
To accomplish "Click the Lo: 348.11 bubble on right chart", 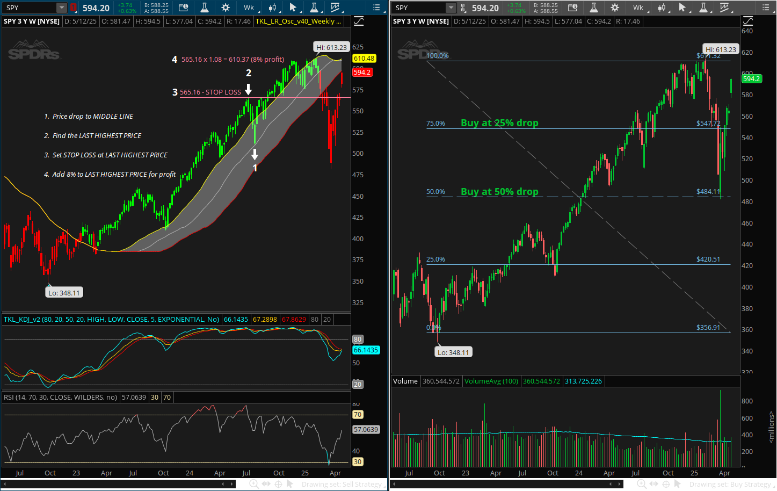I will 453,352.
